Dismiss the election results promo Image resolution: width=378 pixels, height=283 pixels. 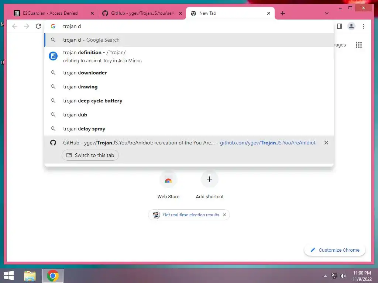click(224, 215)
